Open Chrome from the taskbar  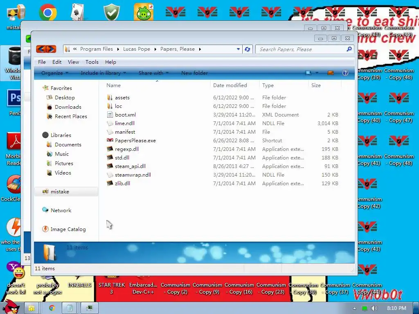pyautogui.click(x=52, y=308)
